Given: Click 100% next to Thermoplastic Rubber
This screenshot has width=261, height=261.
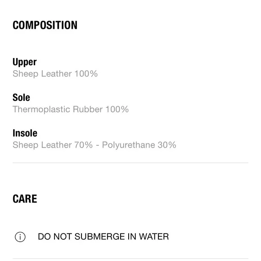Looking at the screenshot, I should click(117, 109).
